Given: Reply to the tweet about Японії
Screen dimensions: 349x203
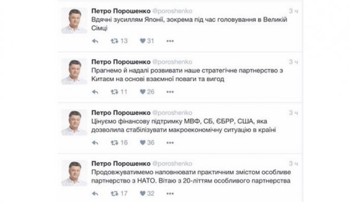Looking at the screenshot, I should coord(95,41).
